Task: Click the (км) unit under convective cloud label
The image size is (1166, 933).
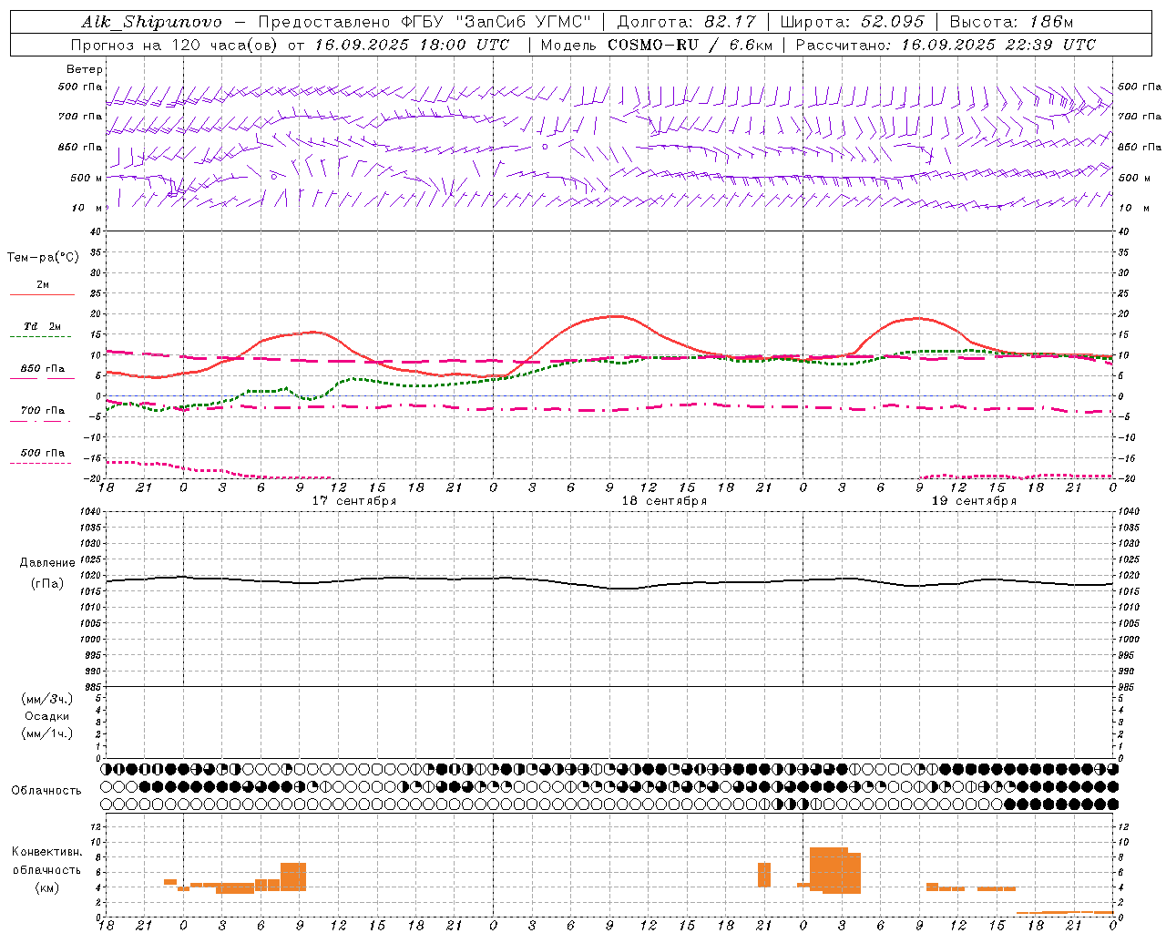Action: [x=46, y=887]
